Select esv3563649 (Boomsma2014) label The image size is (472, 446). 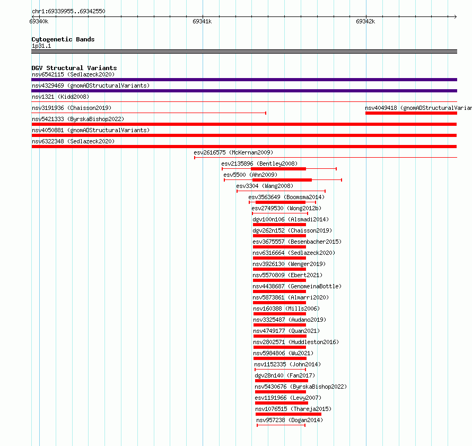pyautogui.click(x=286, y=197)
